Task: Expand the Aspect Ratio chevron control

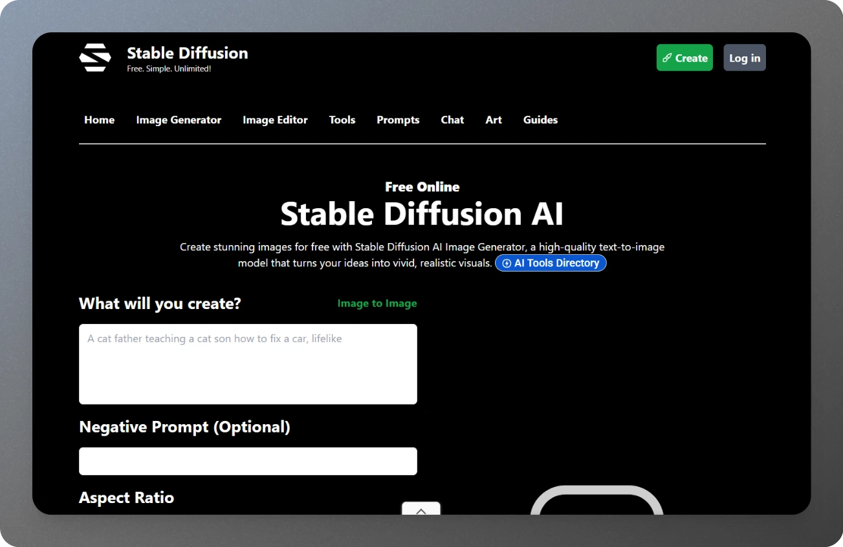Action: (x=421, y=510)
